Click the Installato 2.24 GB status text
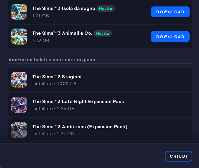Screen dimensions: 199x168 click(53, 109)
